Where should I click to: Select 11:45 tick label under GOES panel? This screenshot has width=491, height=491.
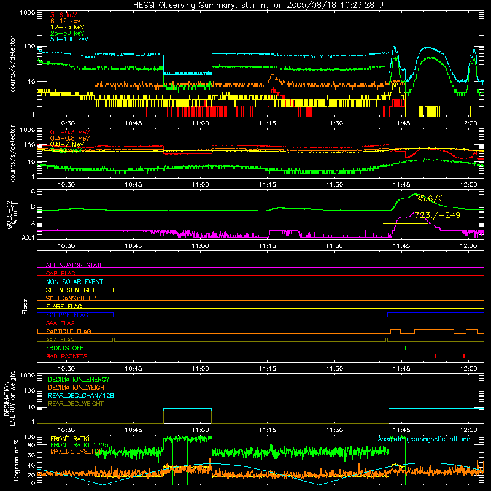(x=401, y=246)
